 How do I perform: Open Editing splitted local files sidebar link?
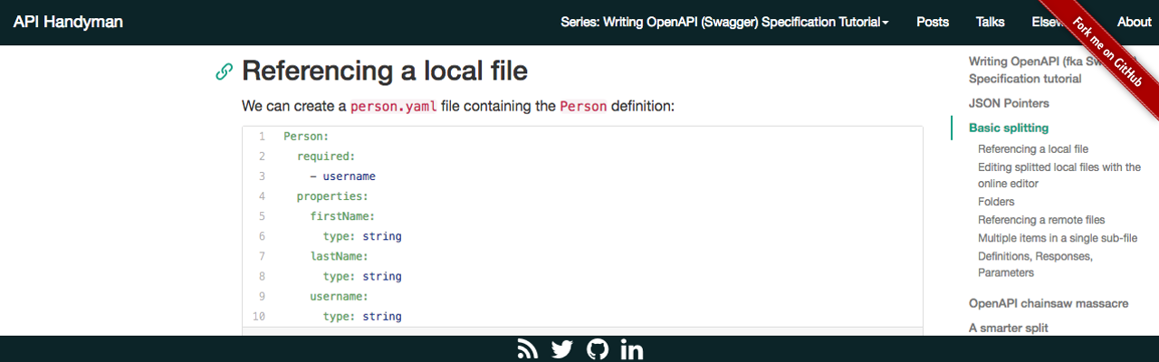[1059, 175]
